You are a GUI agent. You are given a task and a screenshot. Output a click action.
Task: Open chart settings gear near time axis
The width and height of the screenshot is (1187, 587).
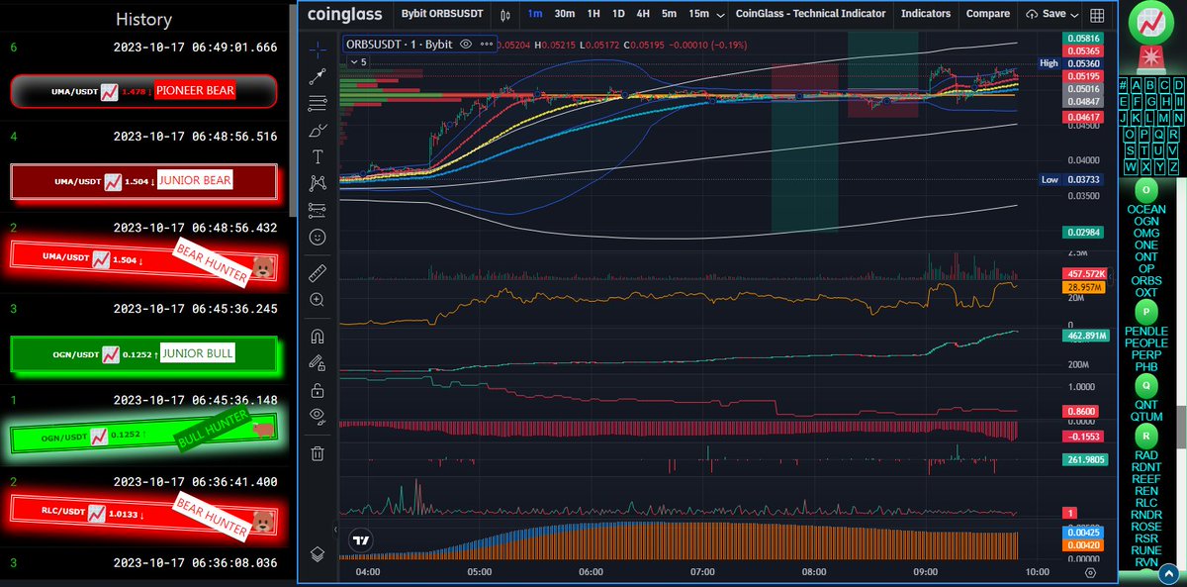[x=1090, y=572]
